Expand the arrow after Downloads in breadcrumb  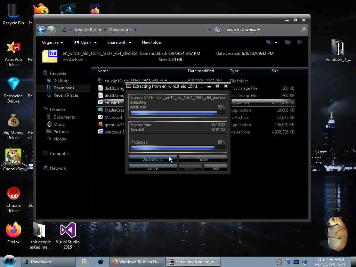136,30
